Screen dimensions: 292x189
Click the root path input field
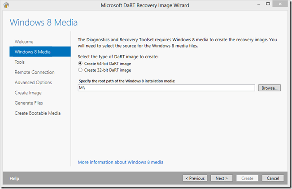click(166, 88)
